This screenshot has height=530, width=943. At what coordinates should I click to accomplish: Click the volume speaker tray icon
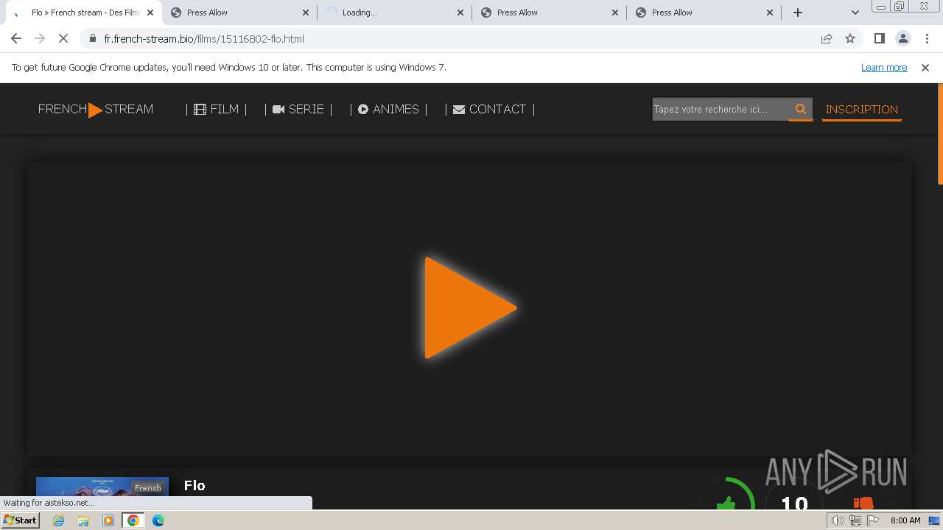[837, 520]
